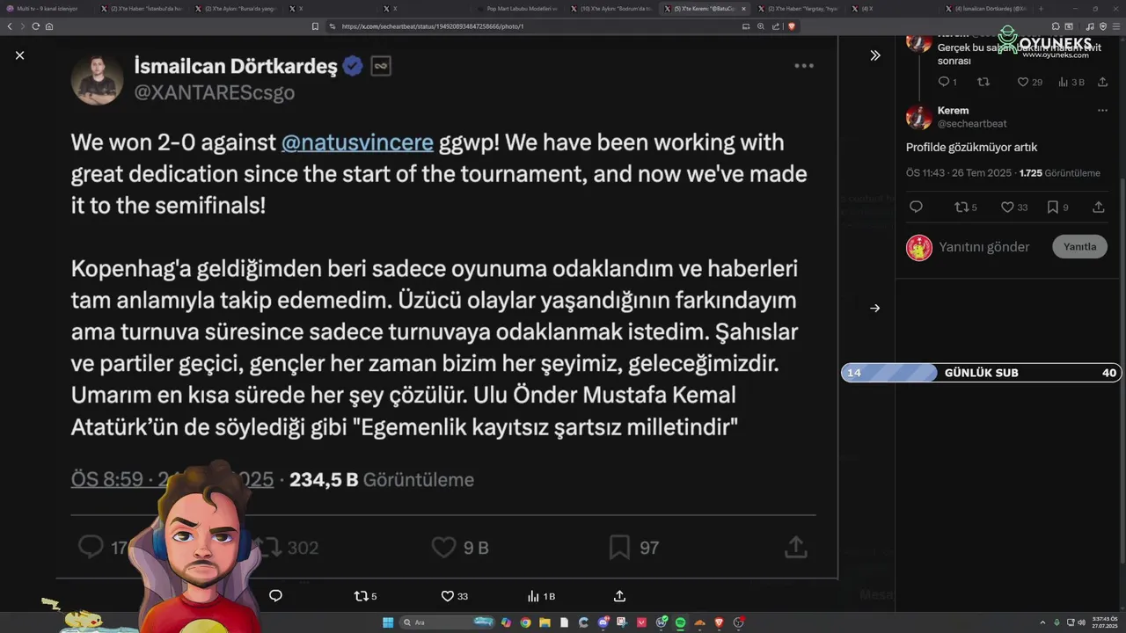The width and height of the screenshot is (1126, 633).
Task: Open @XANTAREScsgo handle
Action: pos(214,92)
